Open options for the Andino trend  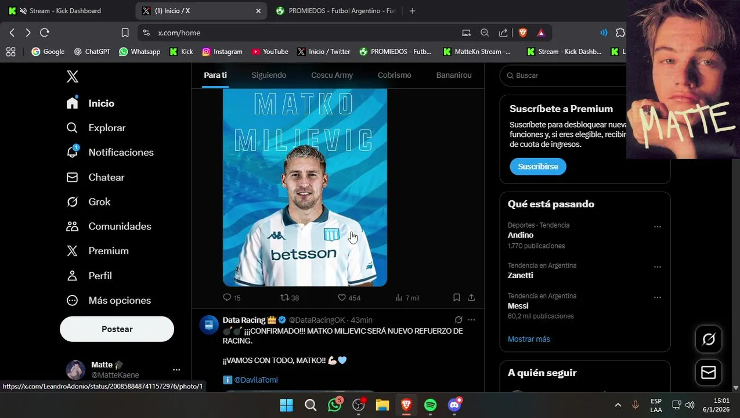click(658, 226)
